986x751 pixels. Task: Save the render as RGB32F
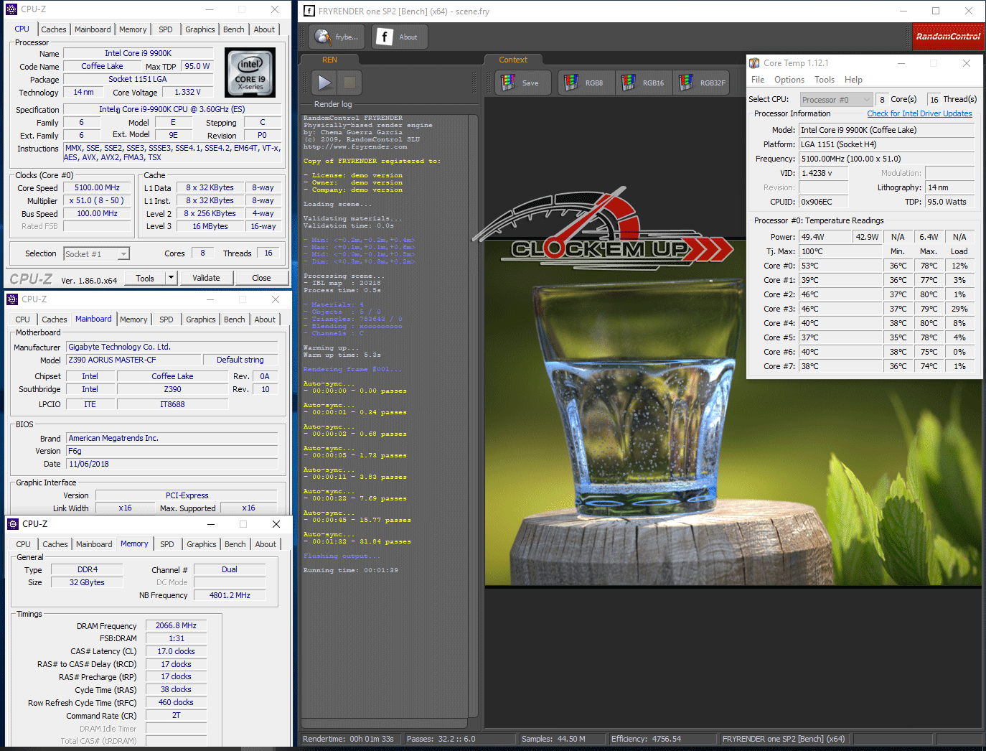pos(701,83)
